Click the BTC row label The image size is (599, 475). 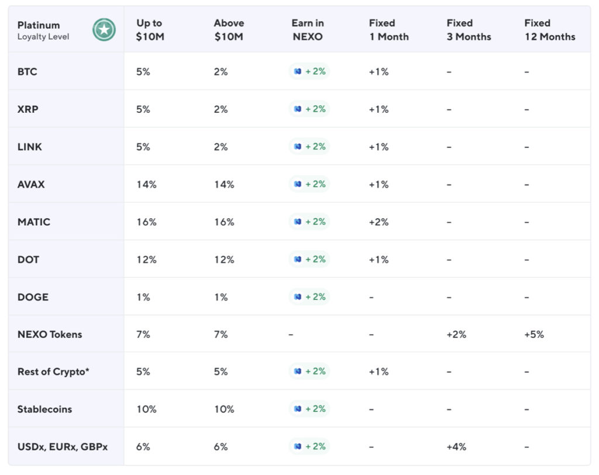coord(27,72)
